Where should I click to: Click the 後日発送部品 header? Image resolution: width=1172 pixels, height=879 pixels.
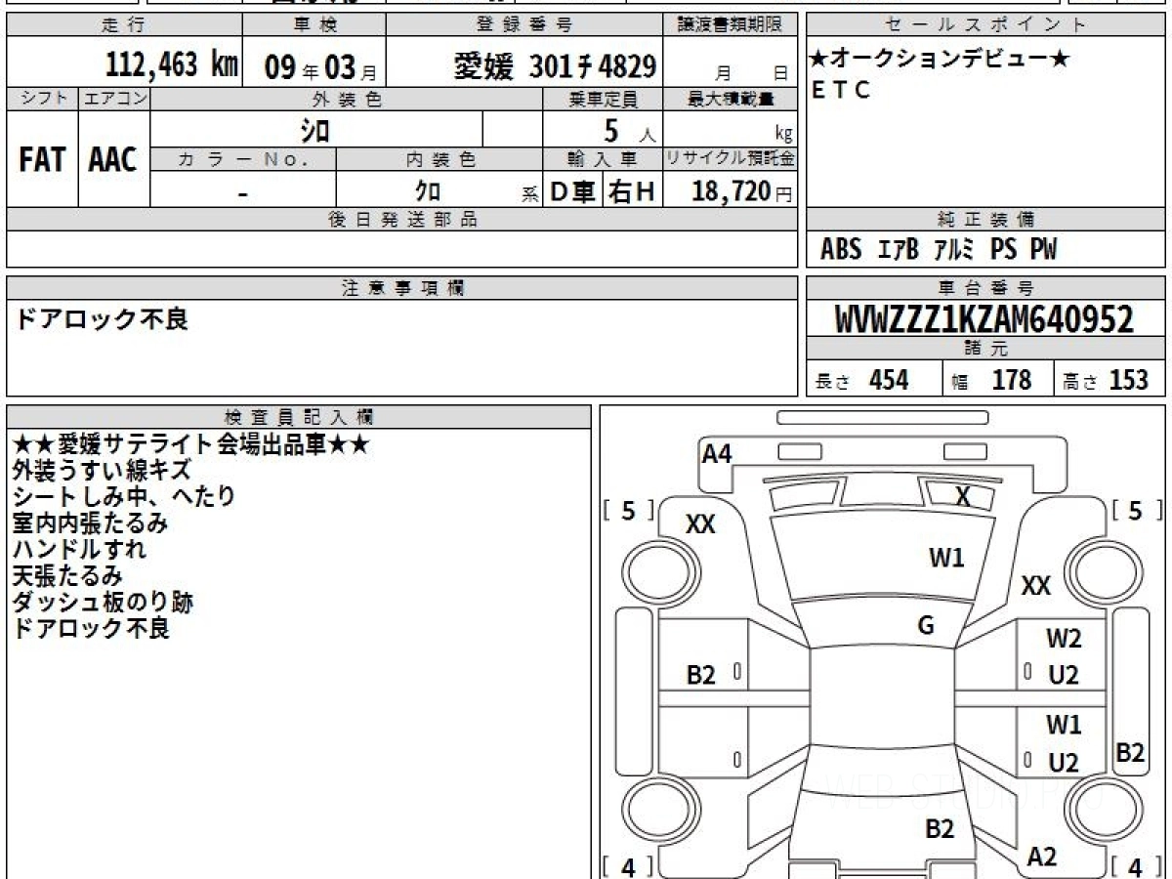coord(402,220)
